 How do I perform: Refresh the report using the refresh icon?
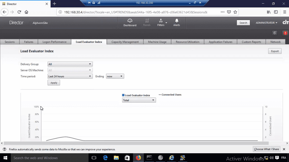coord(275,33)
